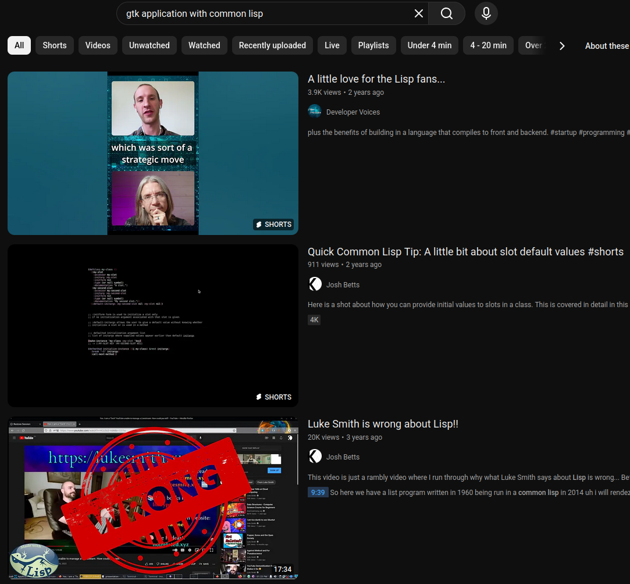Viewport: 630px width, 584px height.
Task: Click description starting 'plus the benefits of building'
Action: tap(468, 132)
